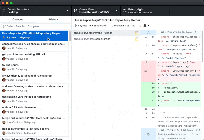Select file app/src/lib/stores/app-store.ts

pos(106,39)
